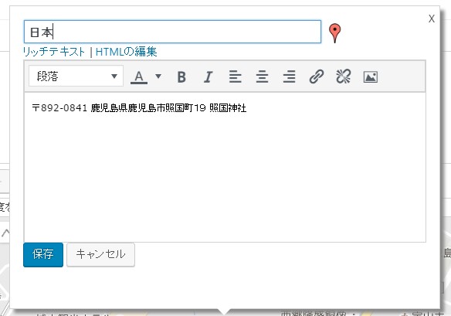451x316 pixels.
Task: Expand the text color arrow dropdown
Action: (158, 76)
